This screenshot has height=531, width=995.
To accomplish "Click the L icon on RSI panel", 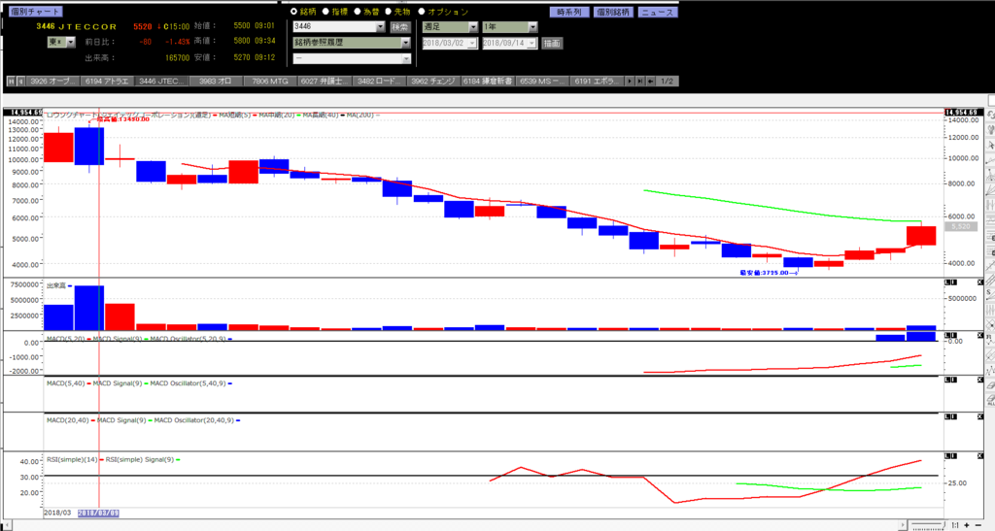I will pos(948,456).
